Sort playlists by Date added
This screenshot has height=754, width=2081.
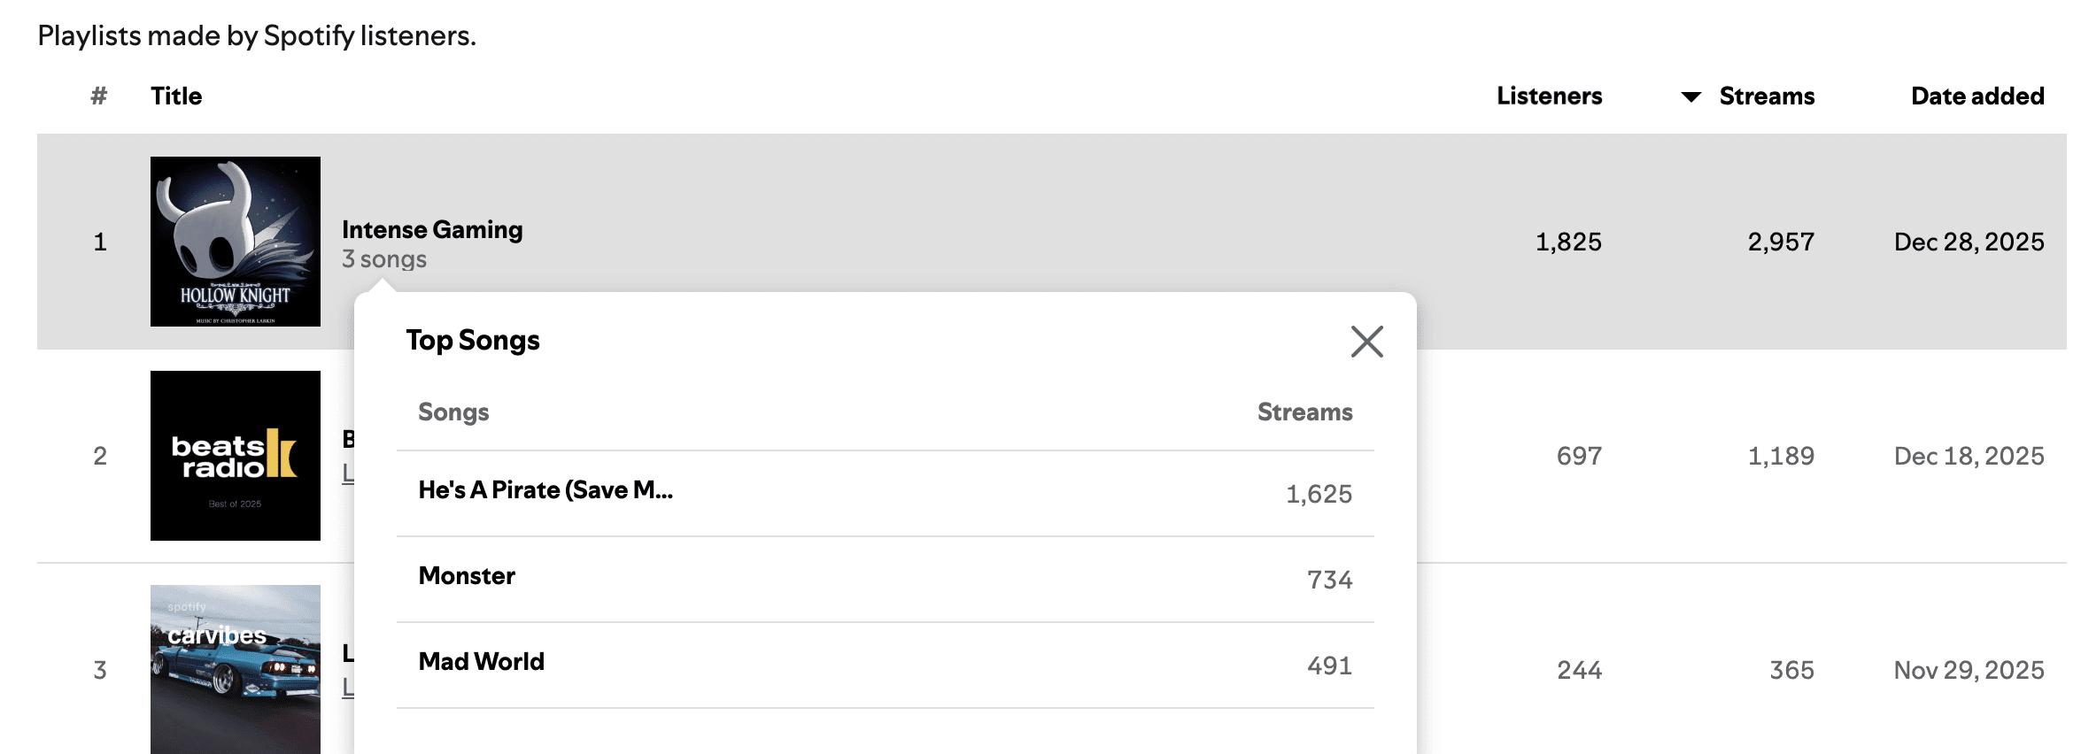click(1977, 96)
